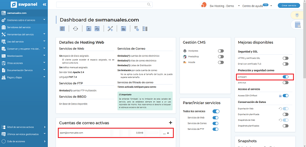Click the PrestaShop logo icon
Screen dimensions: 306x147
coord(185,57)
